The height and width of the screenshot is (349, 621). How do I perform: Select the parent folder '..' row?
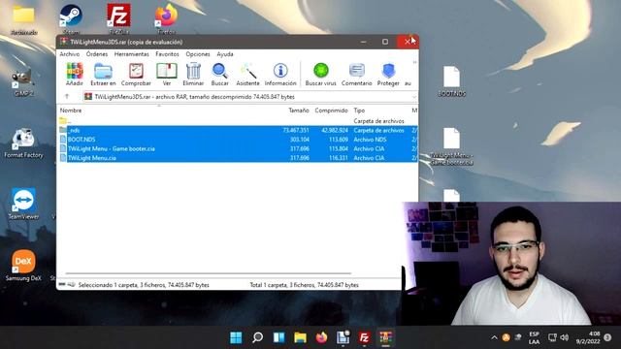(x=238, y=121)
